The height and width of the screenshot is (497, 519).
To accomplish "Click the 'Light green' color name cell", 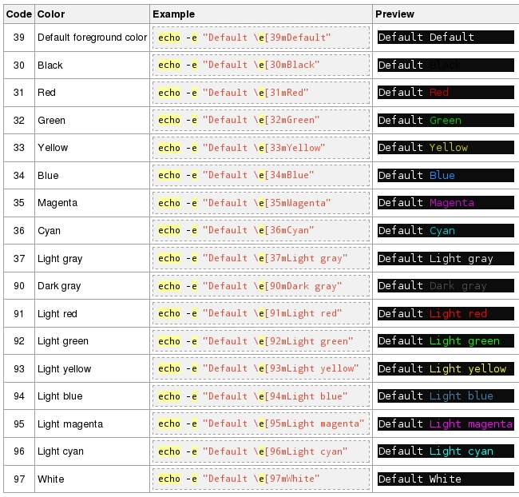I will [x=92, y=341].
